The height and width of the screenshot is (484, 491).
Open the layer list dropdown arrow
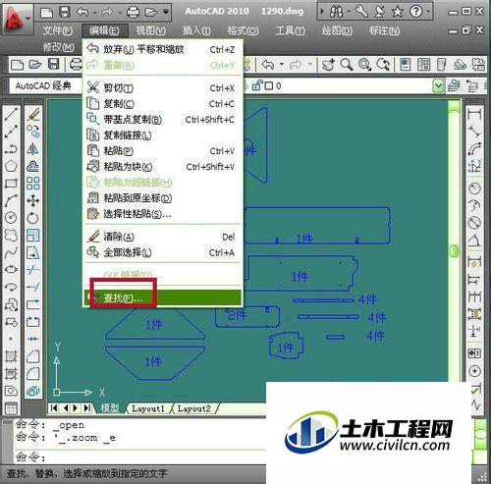click(439, 86)
